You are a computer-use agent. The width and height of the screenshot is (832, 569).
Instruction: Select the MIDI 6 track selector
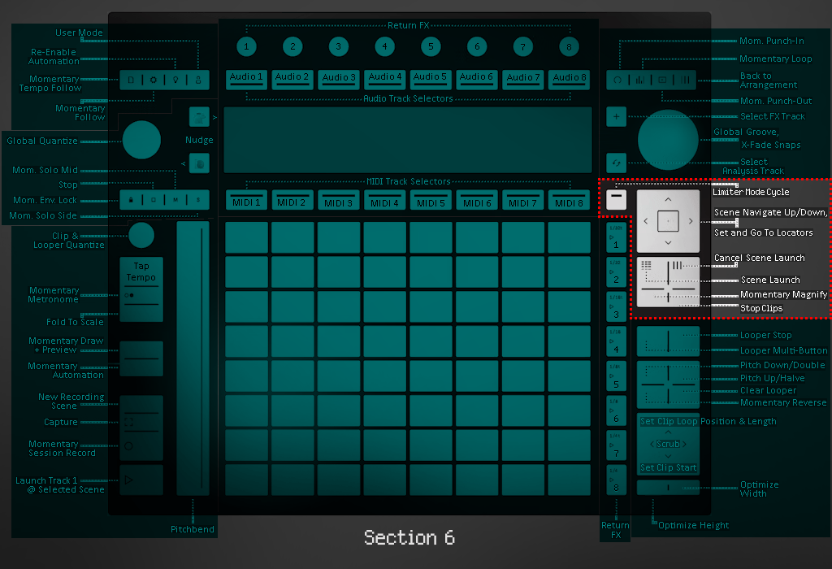[x=477, y=201]
